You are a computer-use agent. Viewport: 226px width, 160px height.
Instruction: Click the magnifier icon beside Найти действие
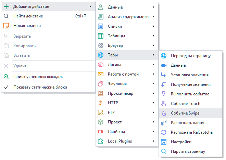click(x=6, y=16)
